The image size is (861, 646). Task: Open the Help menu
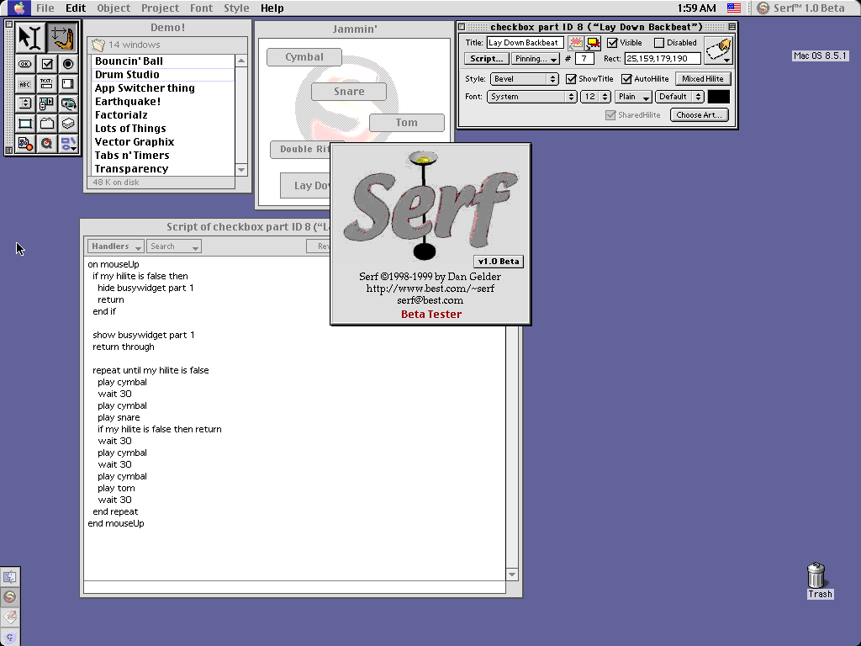[x=272, y=8]
